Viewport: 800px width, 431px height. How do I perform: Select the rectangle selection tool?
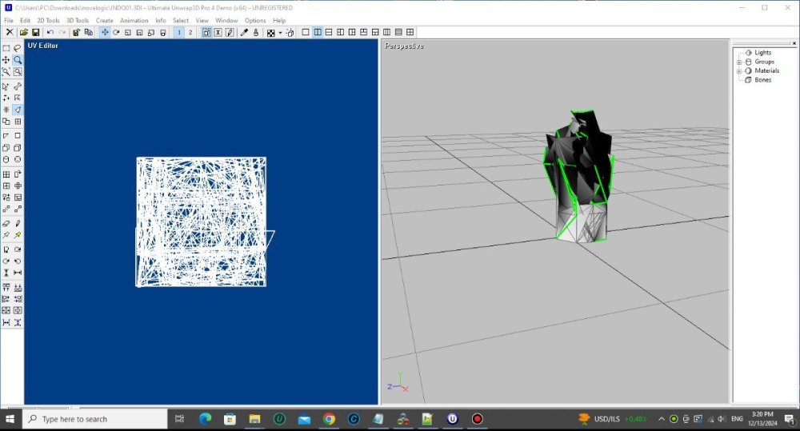click(6, 49)
